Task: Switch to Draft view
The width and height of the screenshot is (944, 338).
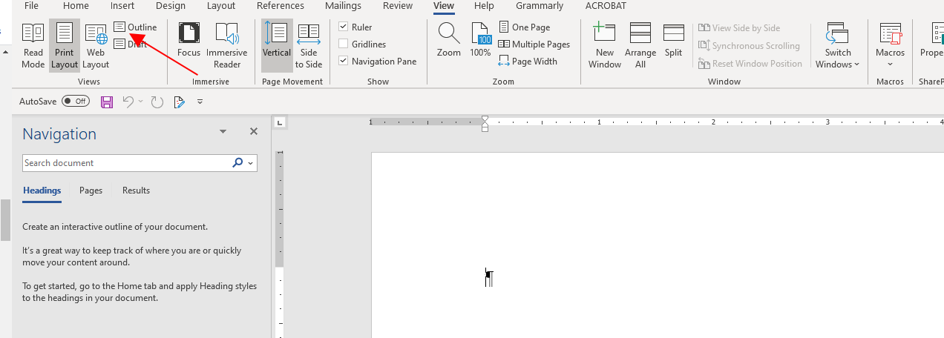Action: [131, 44]
